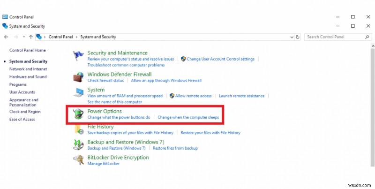Expand the address bar history dropdown

click(x=291, y=37)
